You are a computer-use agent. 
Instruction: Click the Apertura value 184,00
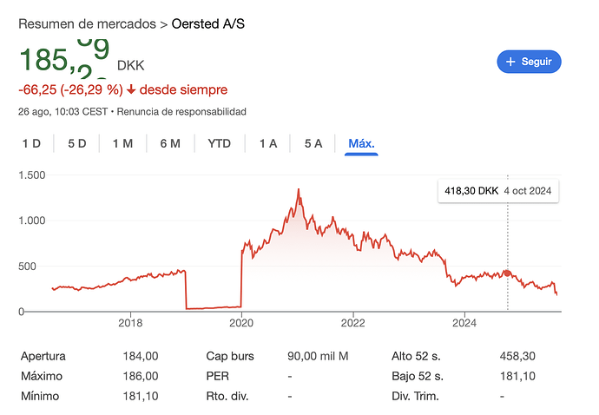142,356
